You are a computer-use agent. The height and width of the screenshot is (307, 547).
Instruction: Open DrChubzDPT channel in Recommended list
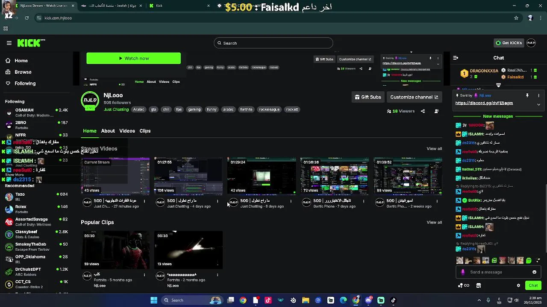[36, 272]
